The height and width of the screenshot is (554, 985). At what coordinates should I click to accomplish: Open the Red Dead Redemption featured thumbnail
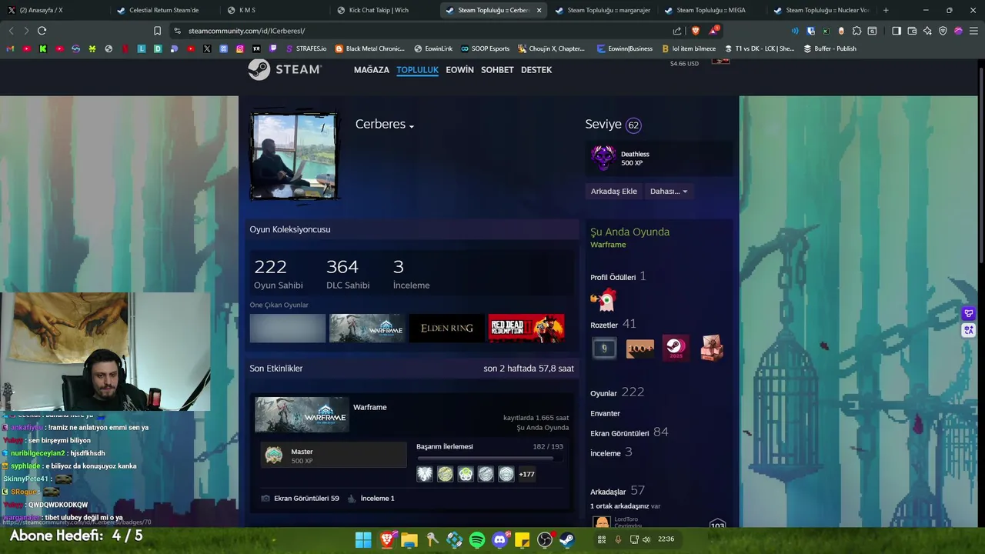click(526, 329)
